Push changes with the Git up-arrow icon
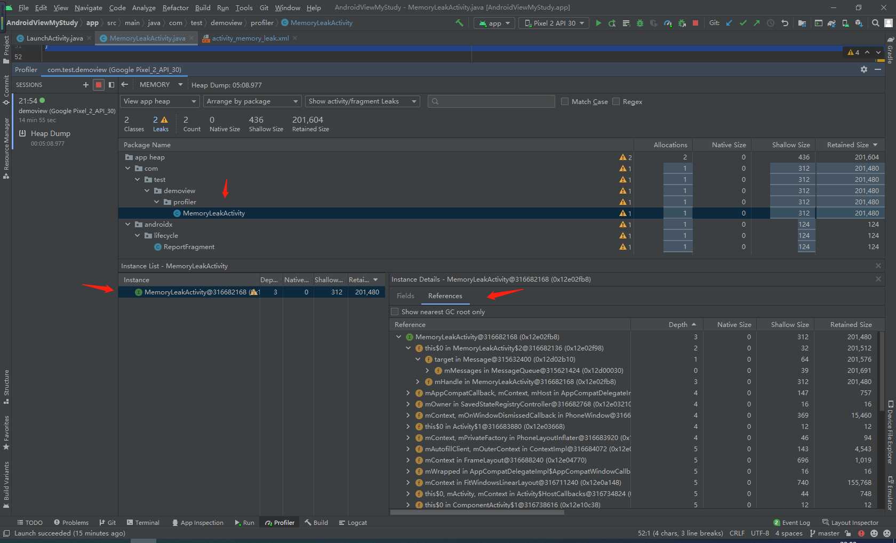 [756, 22]
